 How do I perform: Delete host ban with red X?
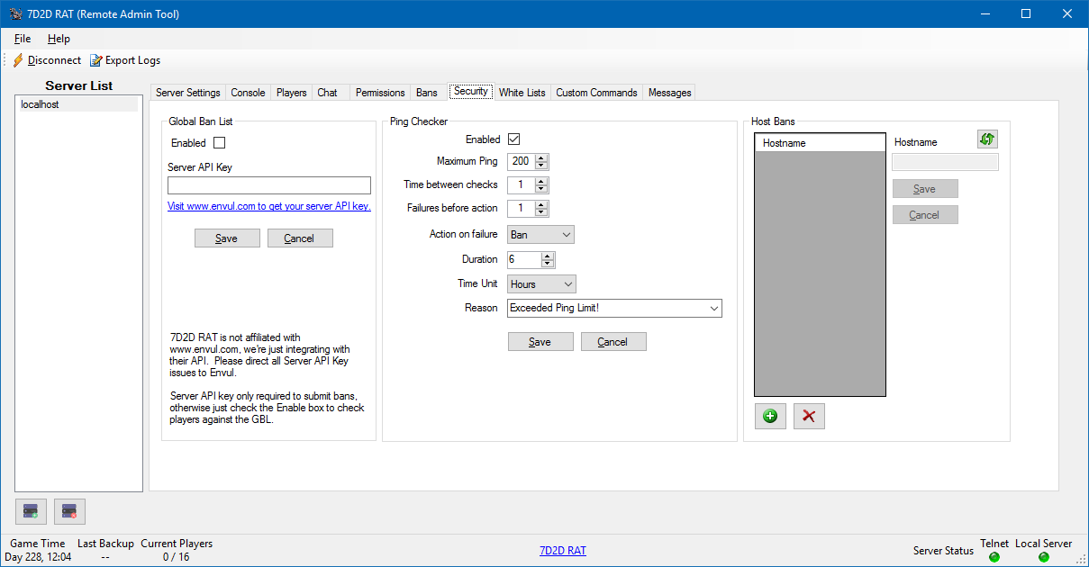(x=809, y=416)
